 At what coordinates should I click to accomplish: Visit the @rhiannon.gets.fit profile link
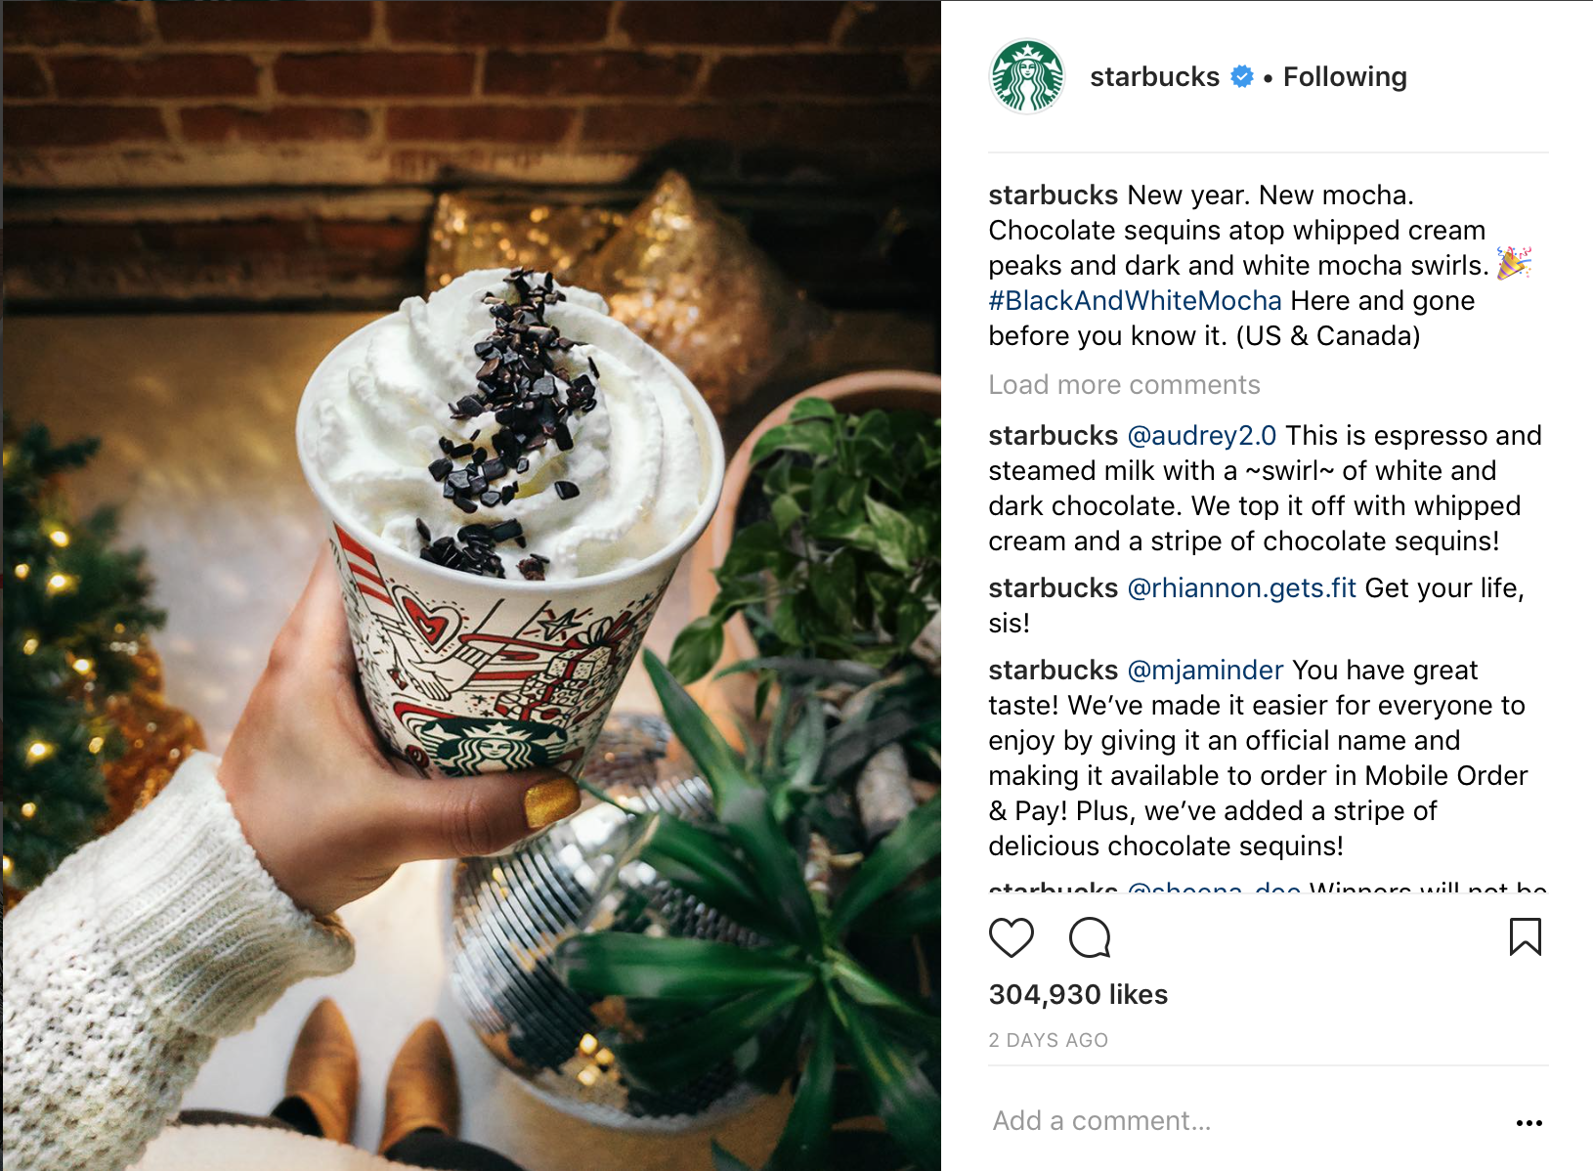pos(1242,587)
